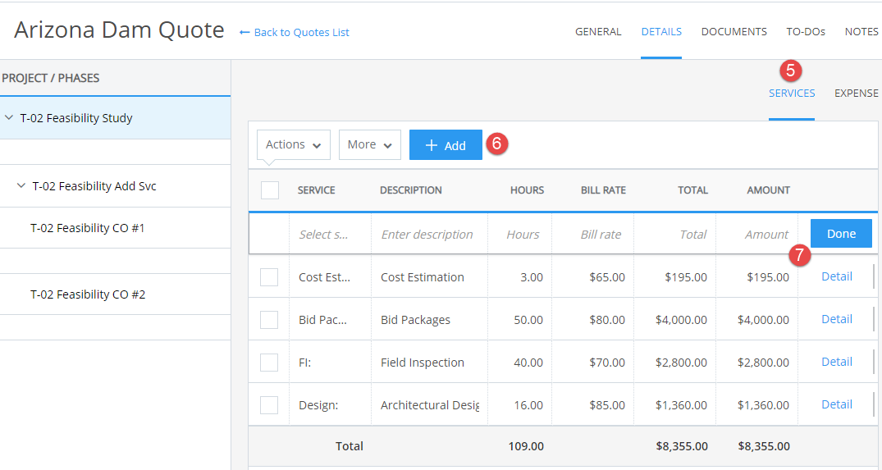Open the DETAILS tab
The image size is (882, 470).
click(661, 32)
